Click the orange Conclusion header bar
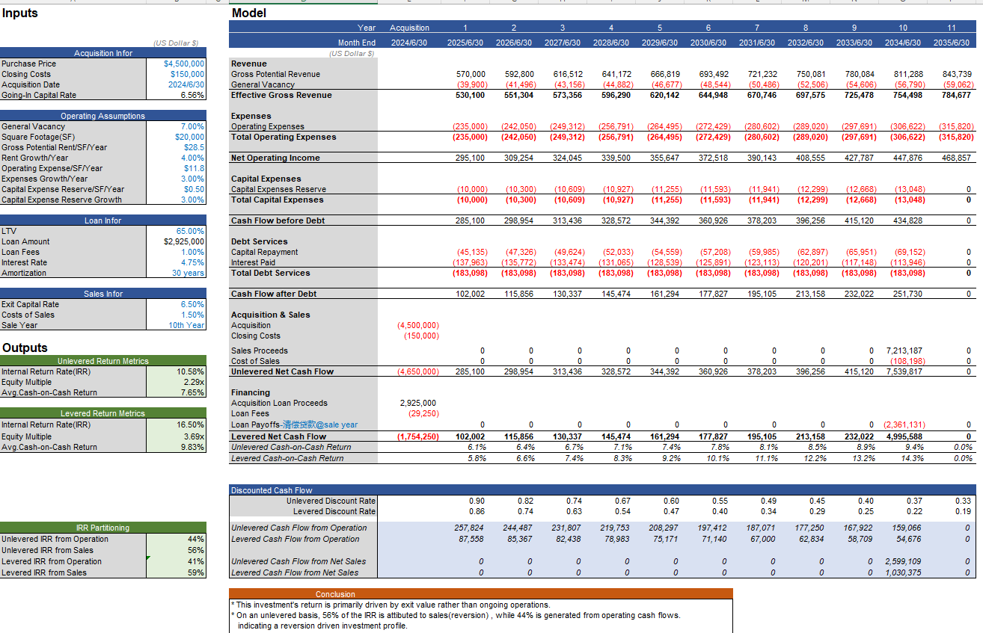Screen dimensions: 983x633 tap(480, 594)
